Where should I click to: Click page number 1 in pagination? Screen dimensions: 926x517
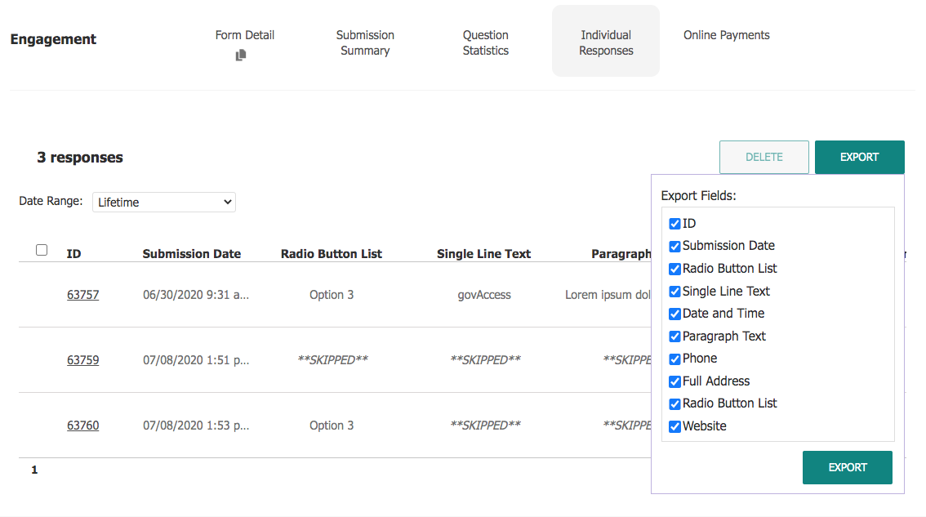pos(34,470)
